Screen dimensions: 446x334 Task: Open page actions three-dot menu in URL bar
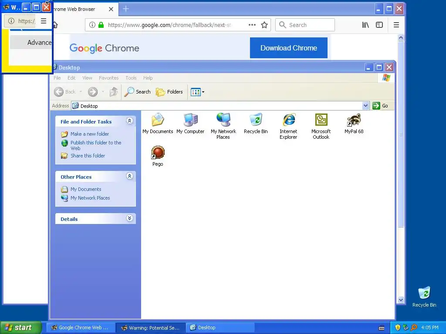(x=252, y=25)
